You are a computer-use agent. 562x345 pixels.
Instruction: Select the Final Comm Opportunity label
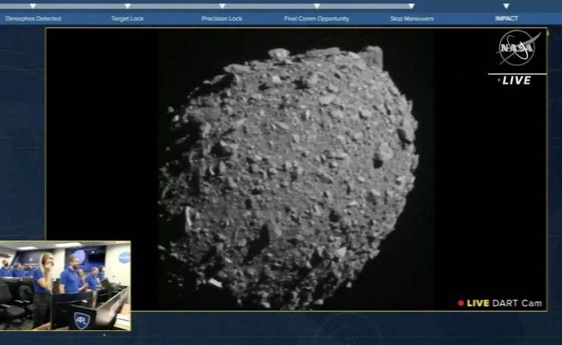(x=316, y=18)
